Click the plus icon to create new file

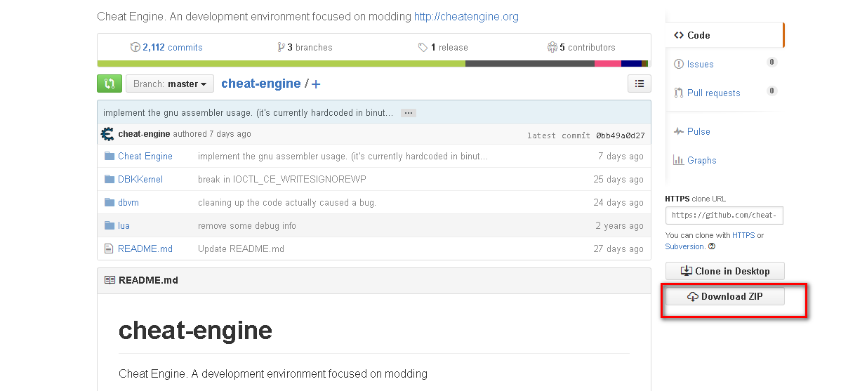[x=316, y=84]
